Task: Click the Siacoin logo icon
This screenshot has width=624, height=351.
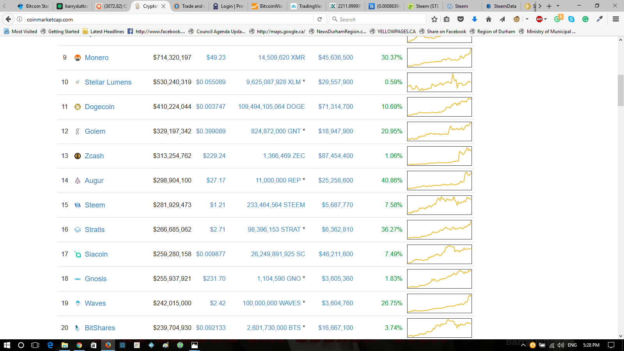Action: click(x=78, y=254)
